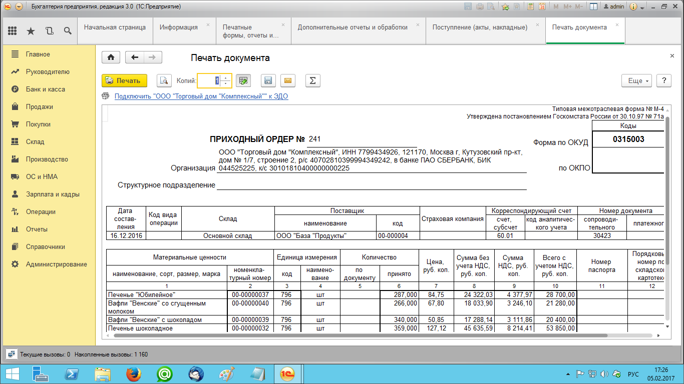Open Отчеты section
Viewport: 684px width, 384px height.
click(49, 229)
